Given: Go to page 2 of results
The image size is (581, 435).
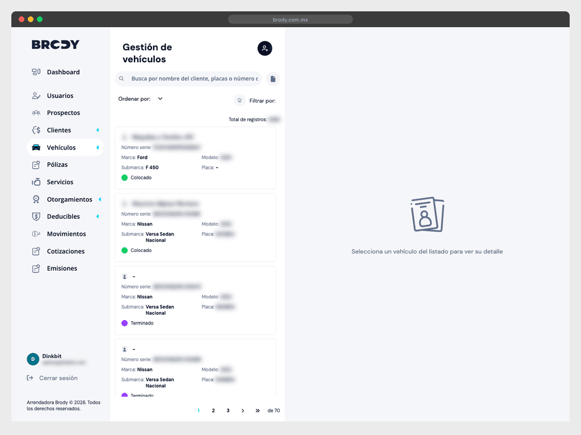Looking at the screenshot, I should pos(213,411).
